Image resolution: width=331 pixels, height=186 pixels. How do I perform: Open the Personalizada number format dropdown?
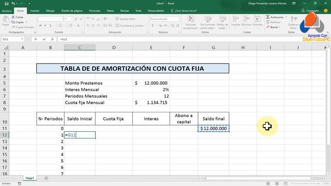[x=178, y=19]
